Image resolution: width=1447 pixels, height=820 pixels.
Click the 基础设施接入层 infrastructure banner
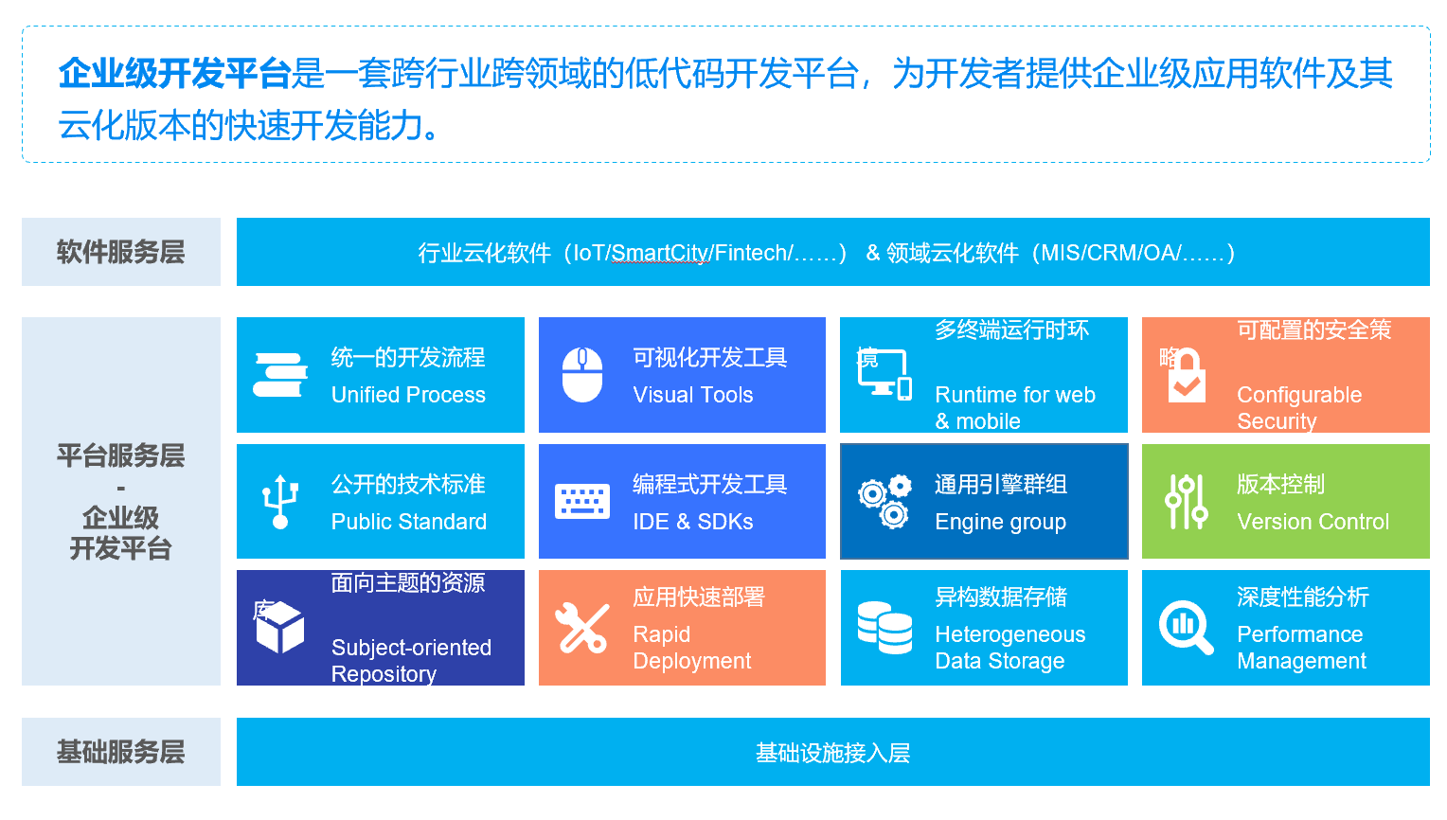(x=833, y=752)
